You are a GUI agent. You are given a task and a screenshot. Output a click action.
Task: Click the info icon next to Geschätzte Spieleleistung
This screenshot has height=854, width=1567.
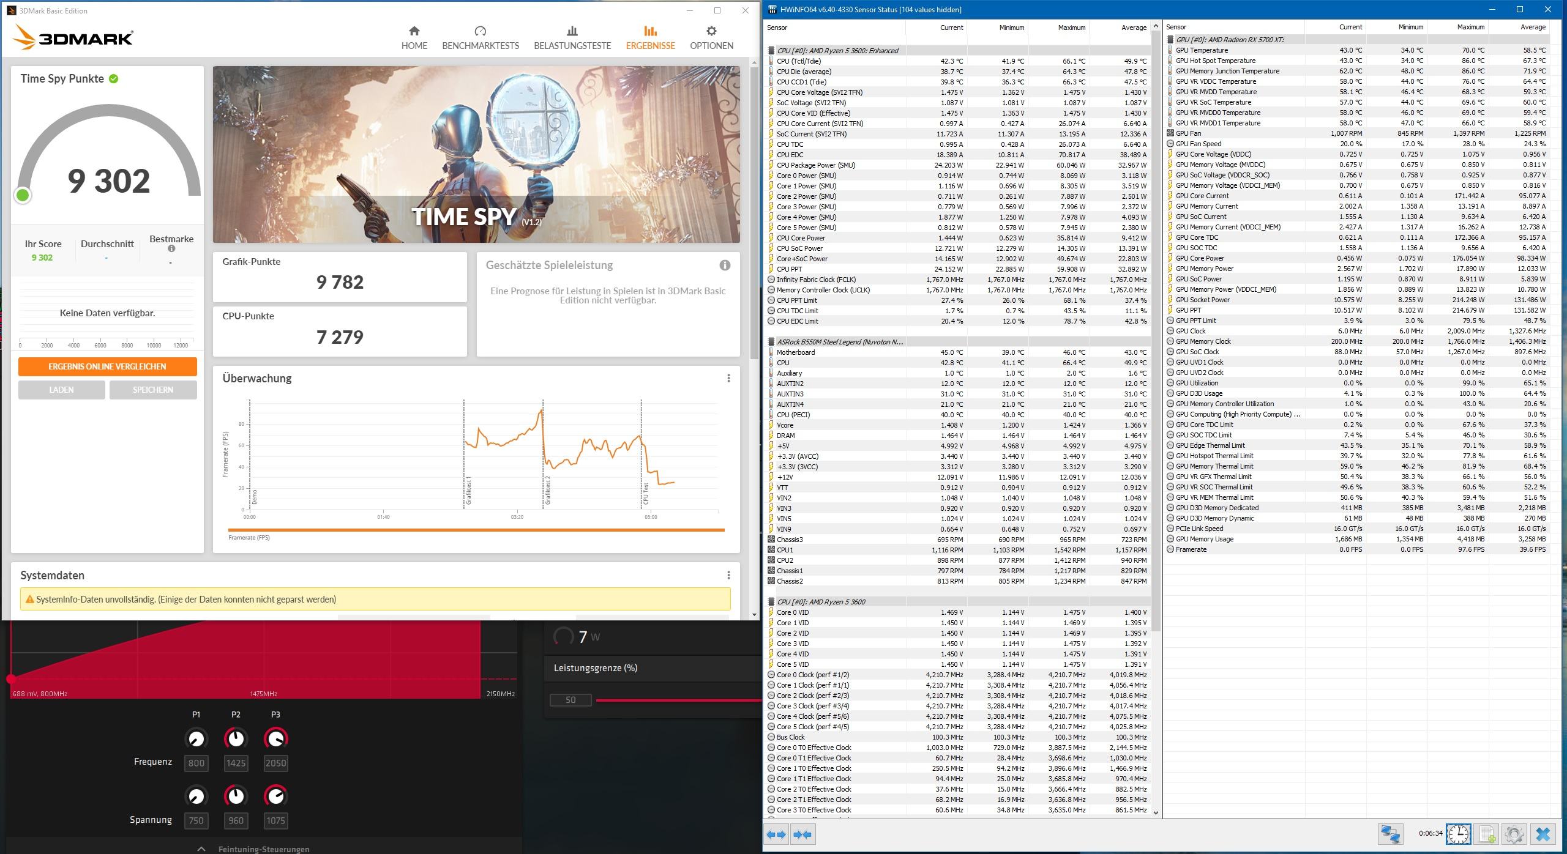[725, 265]
